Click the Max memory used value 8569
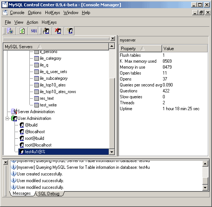212x207 pixels. click(167, 61)
